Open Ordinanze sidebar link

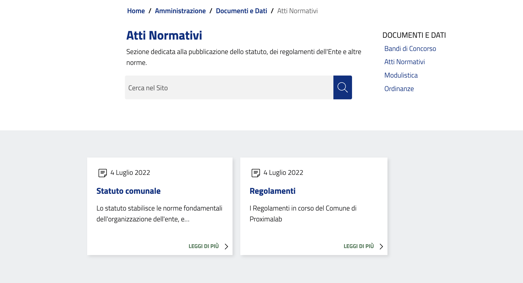399,89
